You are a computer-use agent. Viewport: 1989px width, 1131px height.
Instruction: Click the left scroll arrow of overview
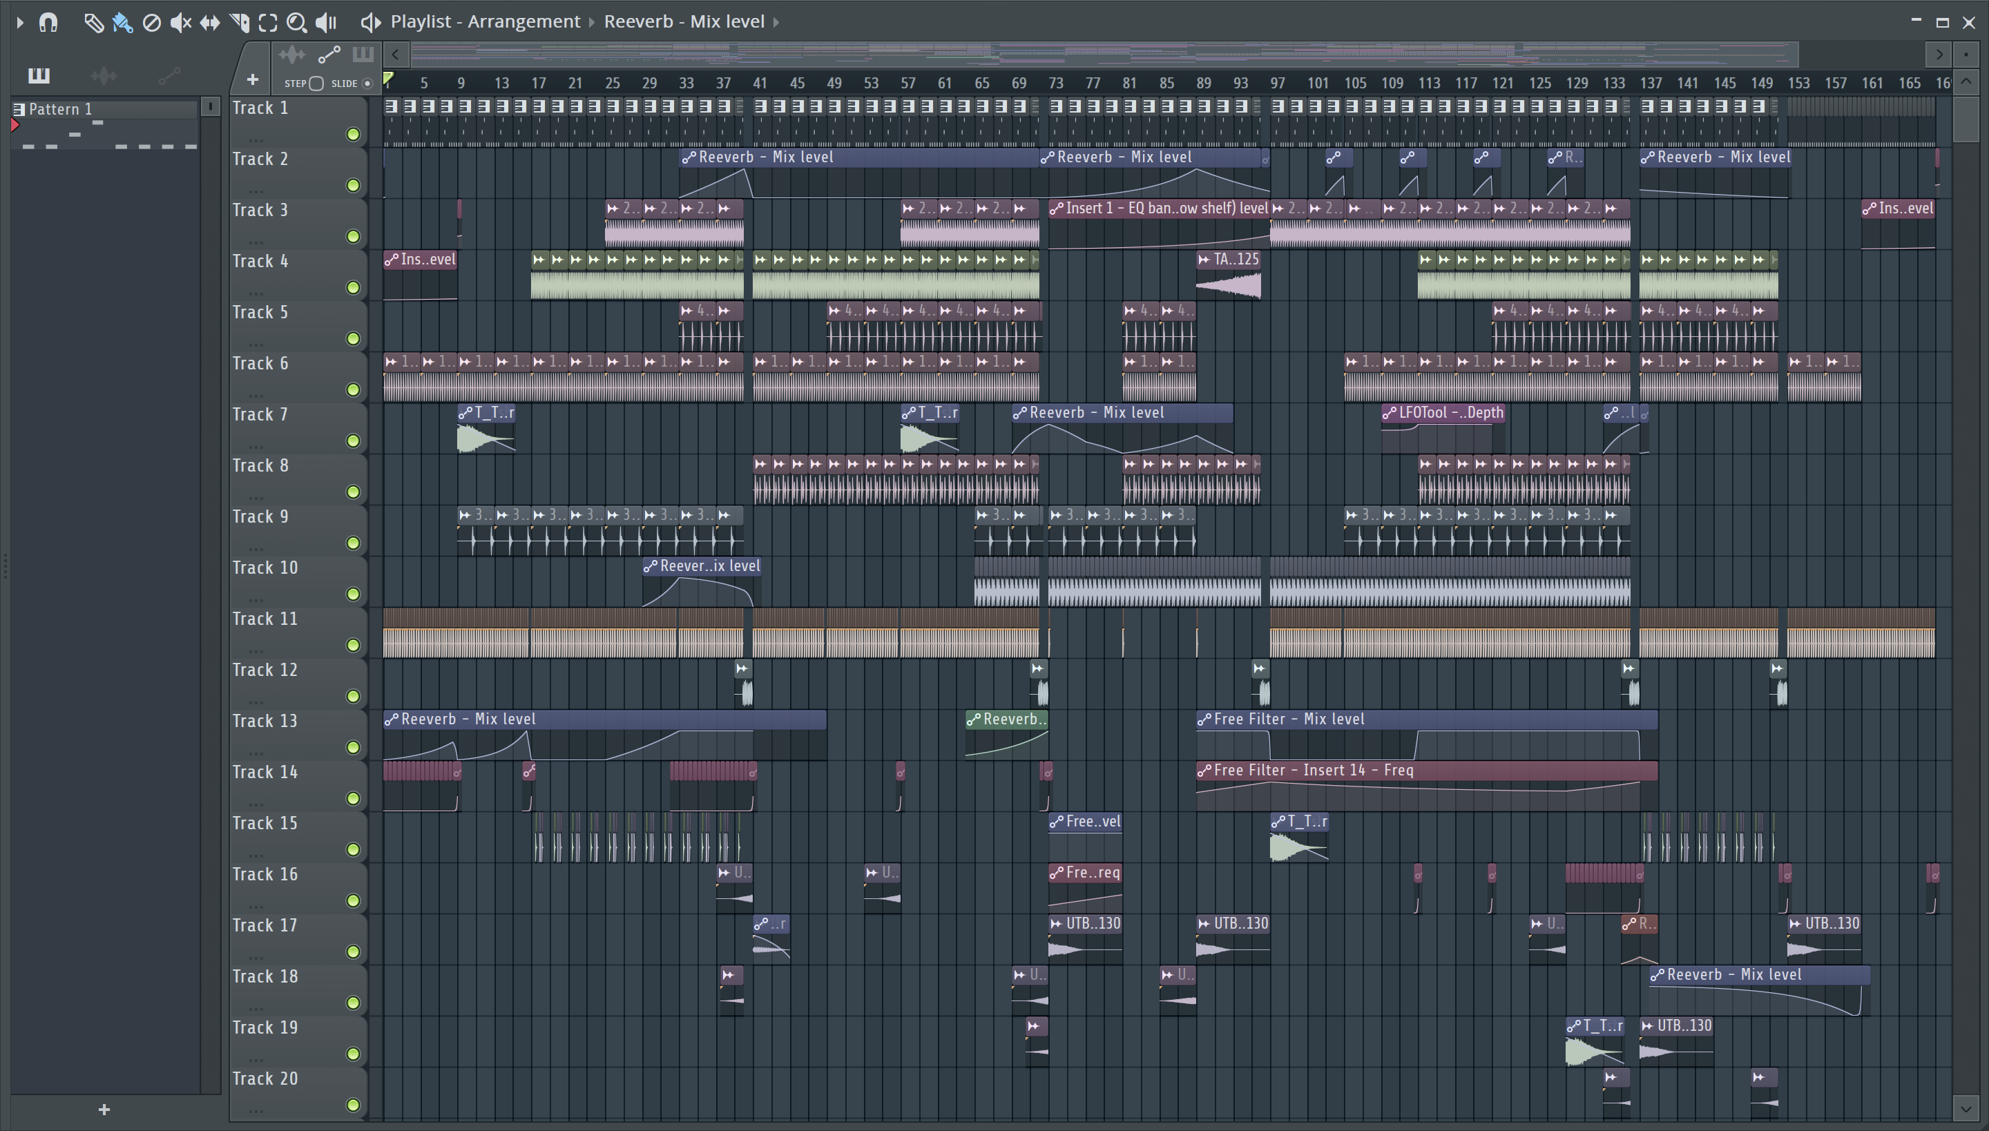coord(396,55)
